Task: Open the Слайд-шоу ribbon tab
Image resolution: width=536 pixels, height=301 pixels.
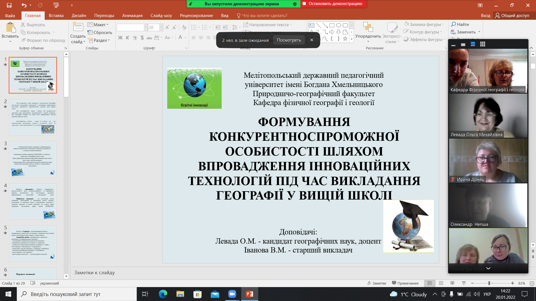Action: (161, 16)
